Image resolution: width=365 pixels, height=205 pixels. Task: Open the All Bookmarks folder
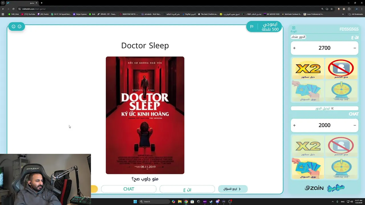356,14
